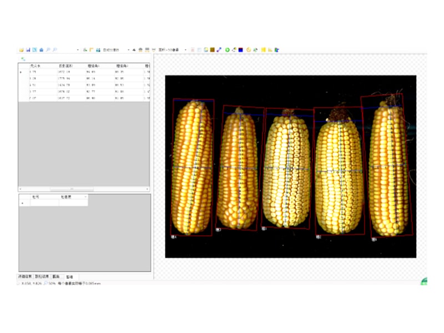Click the brown square toolbar icon
This screenshot has height=333, width=444.
[213, 50]
